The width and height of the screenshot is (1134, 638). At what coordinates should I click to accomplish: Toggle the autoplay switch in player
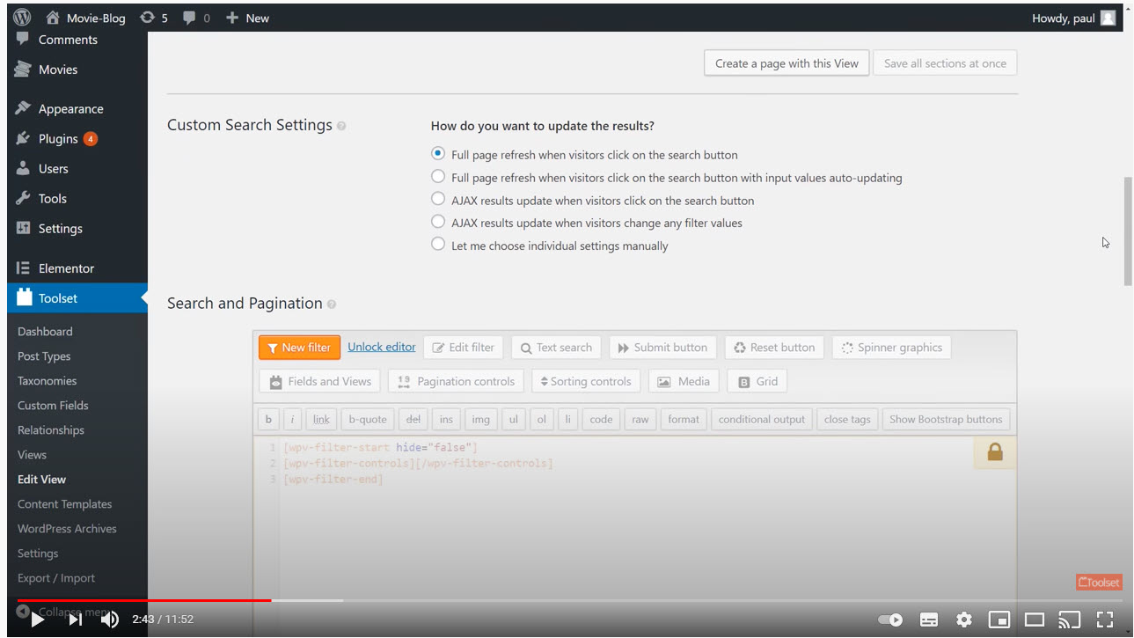tap(890, 620)
